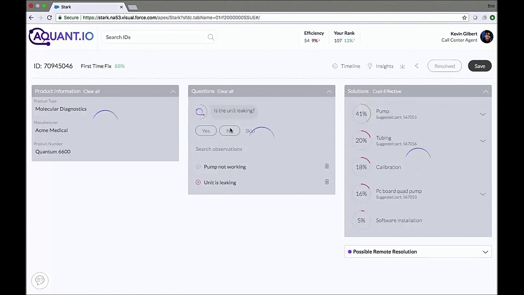The image size is (524, 295).
Task: Answer Yes to the leaking question
Action: (206, 131)
